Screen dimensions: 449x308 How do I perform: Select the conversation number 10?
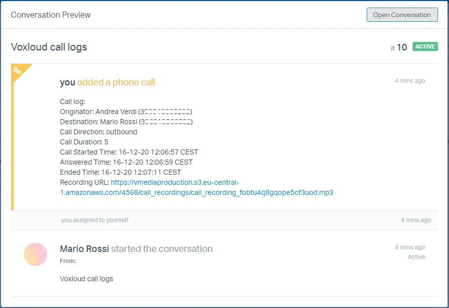(x=402, y=47)
